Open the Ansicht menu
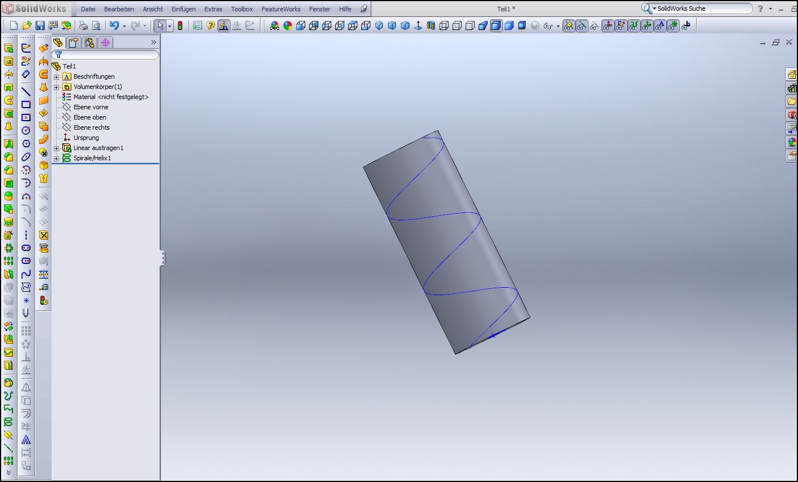 click(x=153, y=9)
